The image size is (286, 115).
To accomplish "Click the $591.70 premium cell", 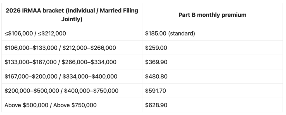I will (212, 91).
